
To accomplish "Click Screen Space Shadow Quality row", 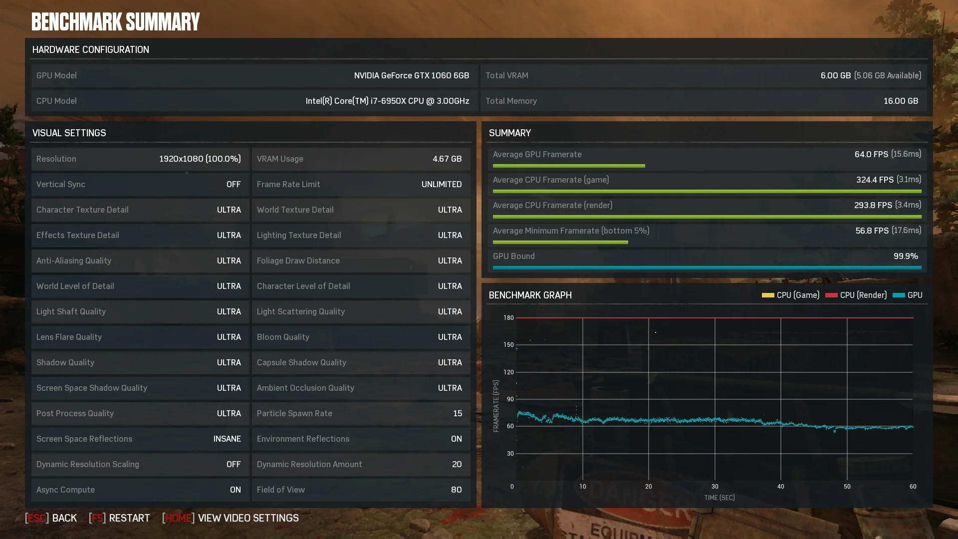I will pyautogui.click(x=140, y=388).
